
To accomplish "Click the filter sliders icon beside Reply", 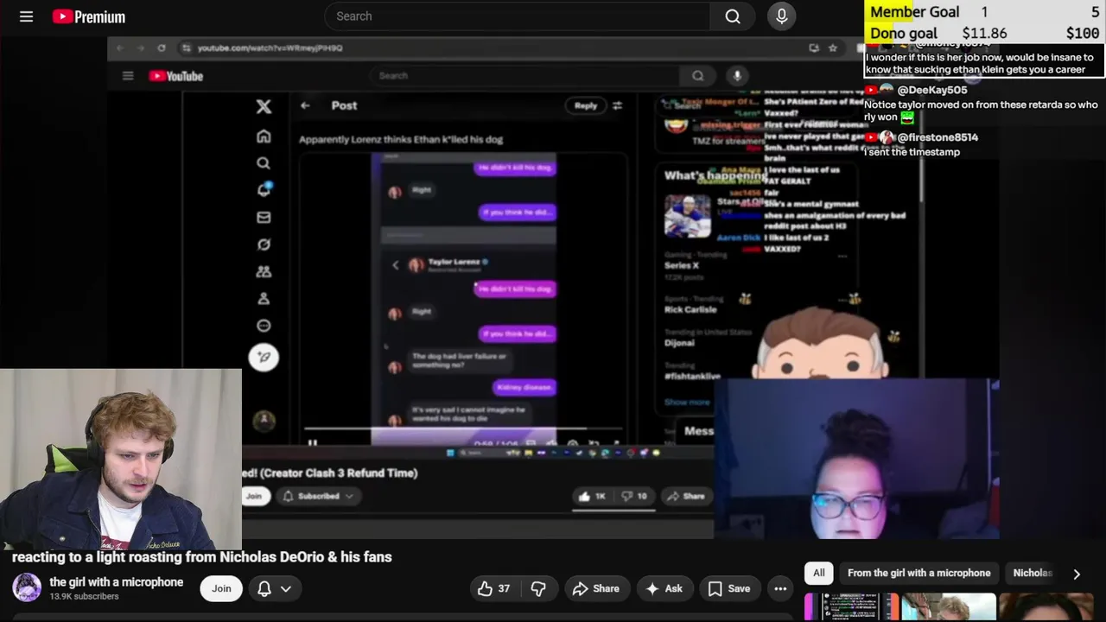I will pos(617,105).
